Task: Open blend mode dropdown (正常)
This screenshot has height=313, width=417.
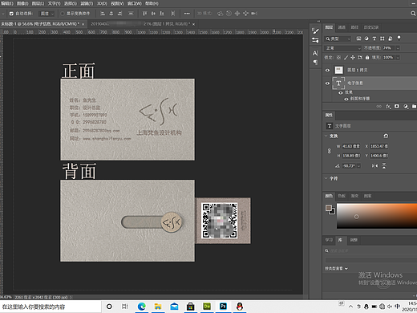Action: coord(342,48)
